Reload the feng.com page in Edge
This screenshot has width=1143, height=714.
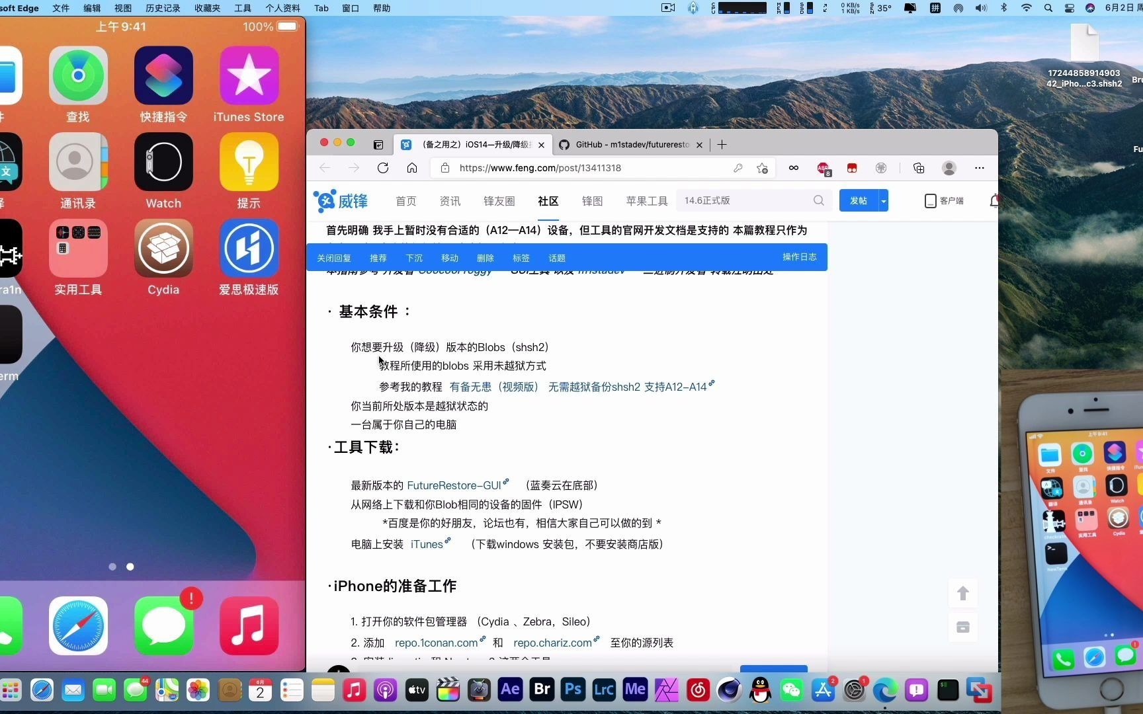tap(383, 168)
